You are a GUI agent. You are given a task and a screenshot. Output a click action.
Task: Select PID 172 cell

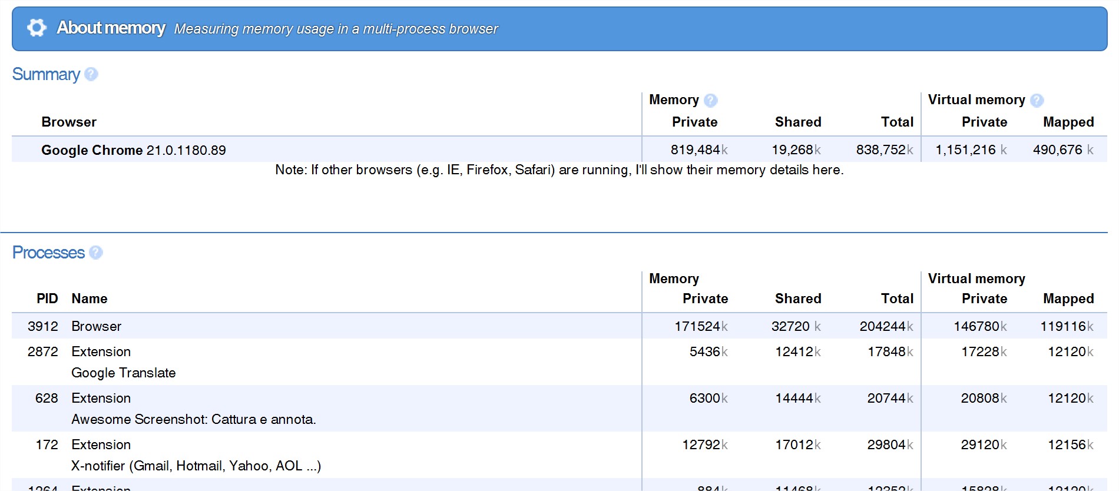tap(47, 444)
